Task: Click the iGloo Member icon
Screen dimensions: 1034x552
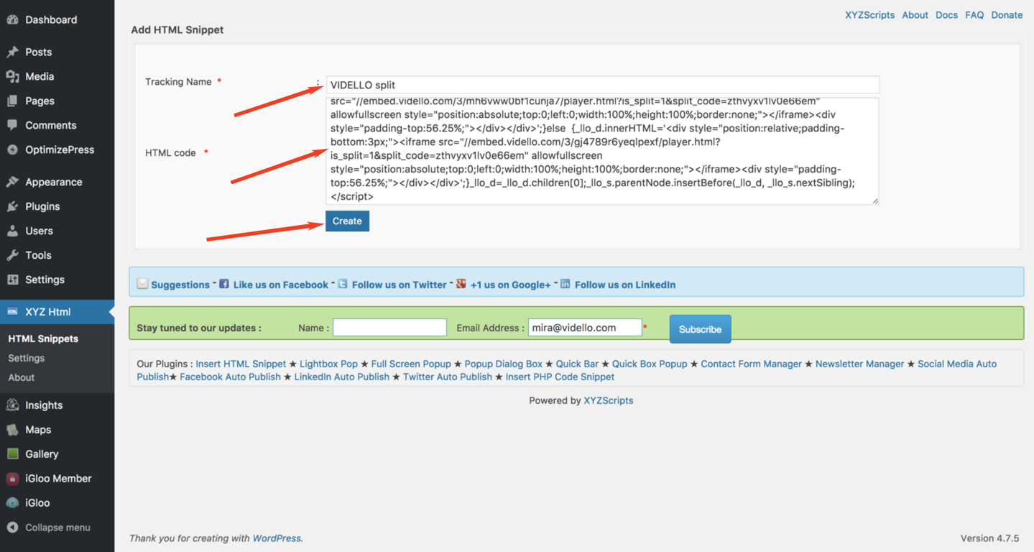Action: [13, 479]
